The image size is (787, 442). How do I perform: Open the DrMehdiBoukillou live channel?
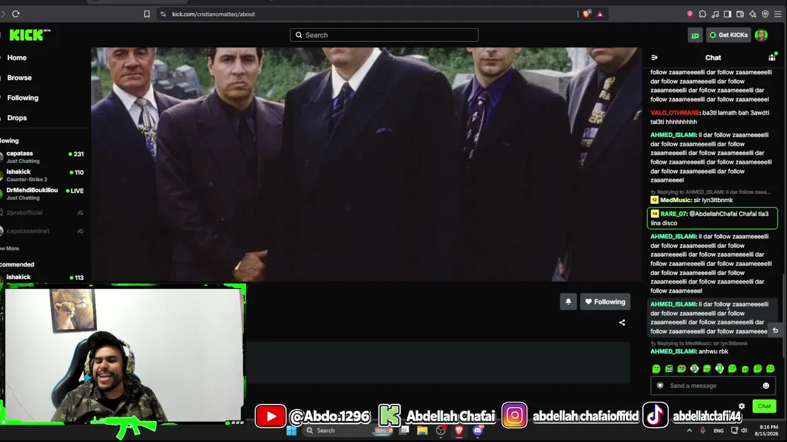[x=42, y=193]
